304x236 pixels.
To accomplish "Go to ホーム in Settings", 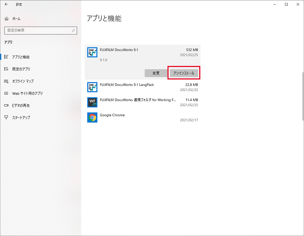I will pos(16,19).
